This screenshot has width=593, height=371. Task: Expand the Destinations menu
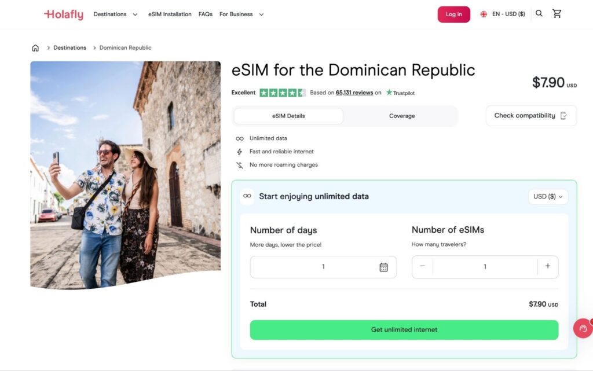coord(115,14)
